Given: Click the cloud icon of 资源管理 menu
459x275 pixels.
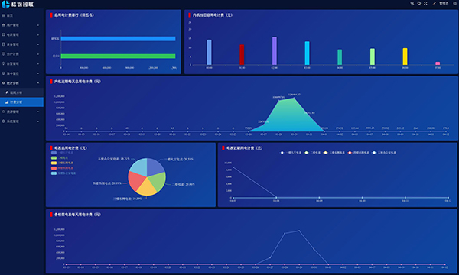Looking at the screenshot, I should click(4, 112).
